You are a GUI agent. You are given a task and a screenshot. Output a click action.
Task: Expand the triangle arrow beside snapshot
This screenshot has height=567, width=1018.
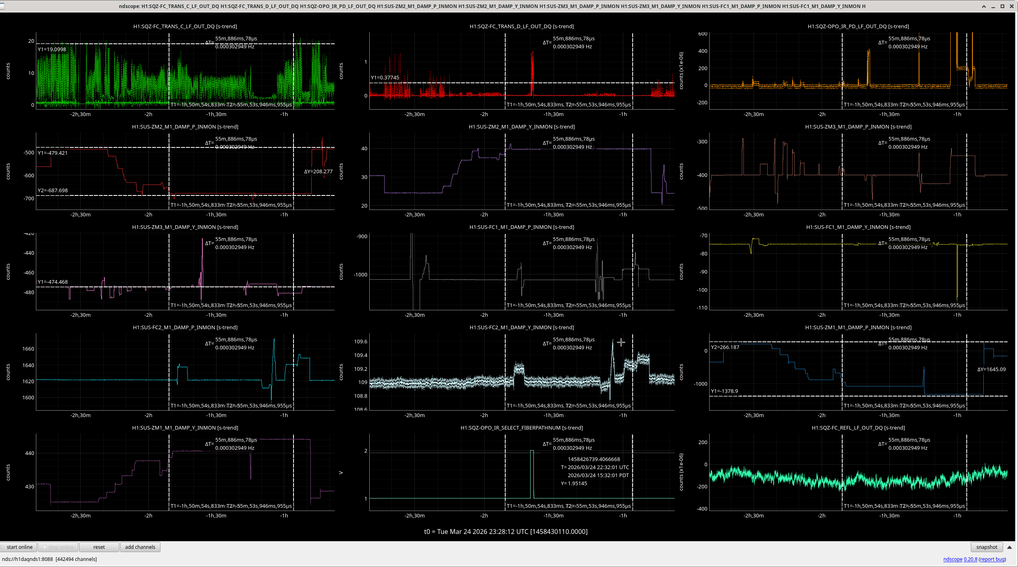(x=1010, y=547)
